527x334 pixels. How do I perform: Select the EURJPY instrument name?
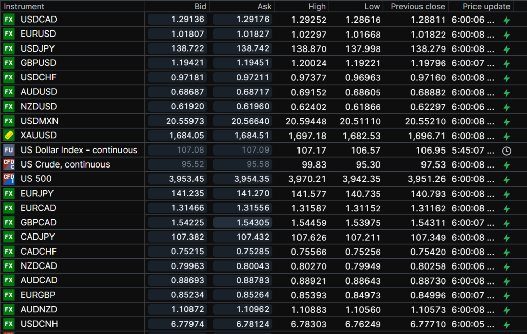tap(37, 193)
